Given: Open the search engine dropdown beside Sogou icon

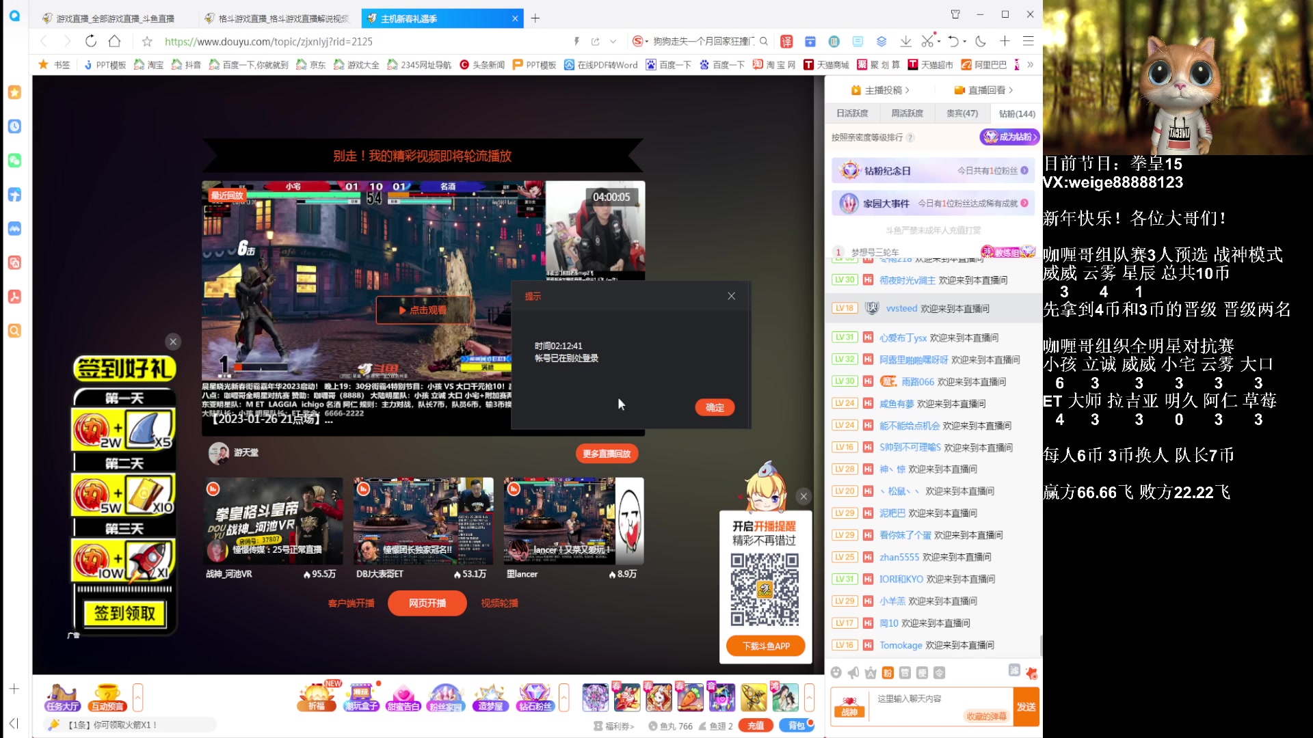Looking at the screenshot, I should [647, 42].
